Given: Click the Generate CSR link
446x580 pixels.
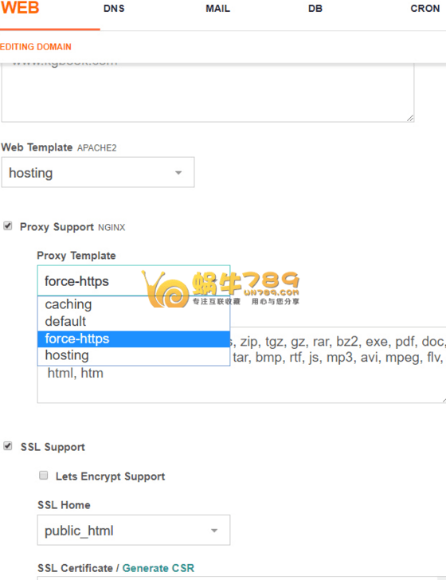Looking at the screenshot, I should [x=158, y=568].
